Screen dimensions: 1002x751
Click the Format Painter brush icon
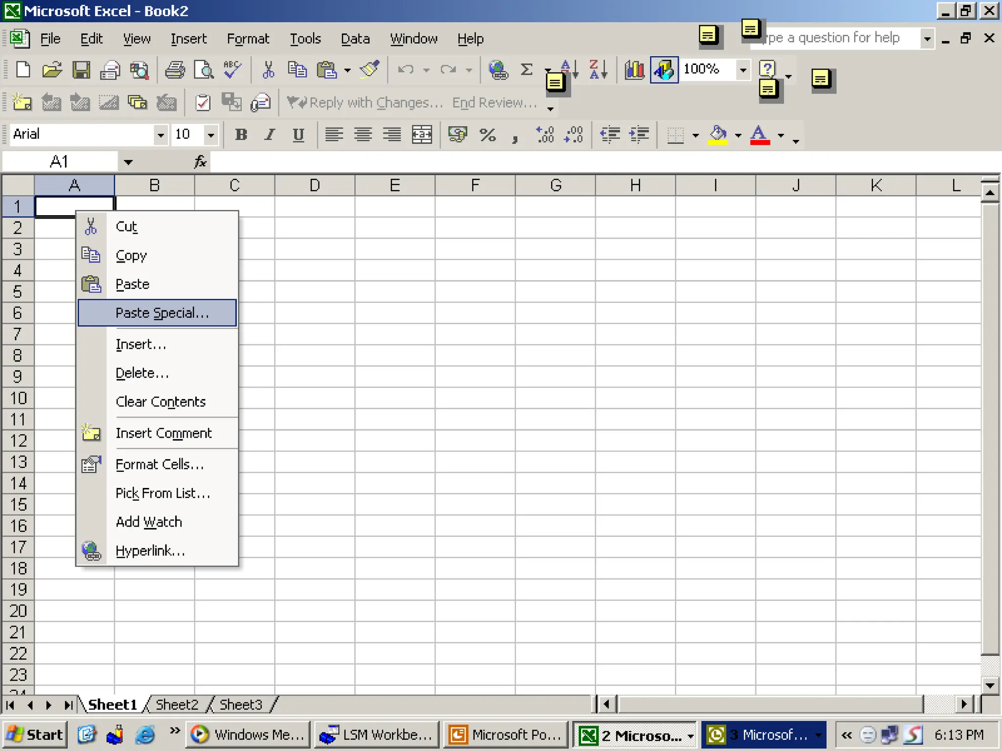(x=369, y=70)
